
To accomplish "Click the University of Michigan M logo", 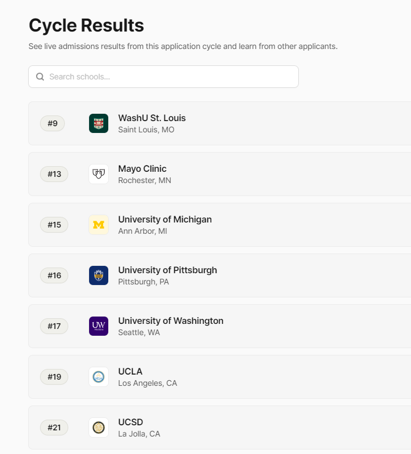I will click(99, 225).
